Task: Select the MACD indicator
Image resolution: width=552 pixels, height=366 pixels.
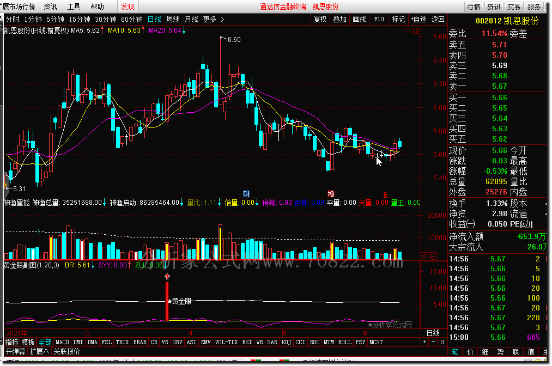Action: (x=62, y=342)
